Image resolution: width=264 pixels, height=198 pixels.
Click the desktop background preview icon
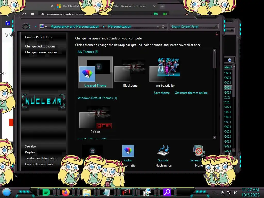point(92,151)
